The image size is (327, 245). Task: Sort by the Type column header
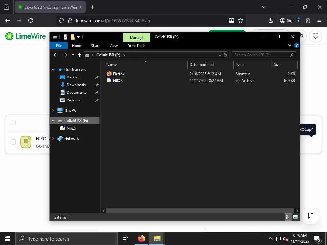[x=253, y=65]
